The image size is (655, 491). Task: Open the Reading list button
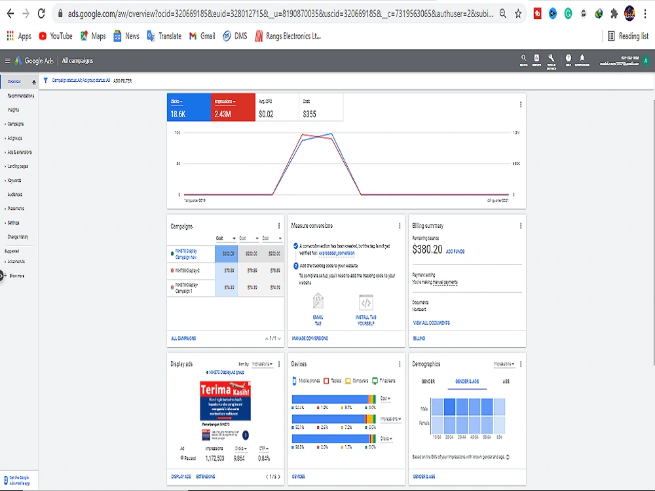(x=628, y=36)
